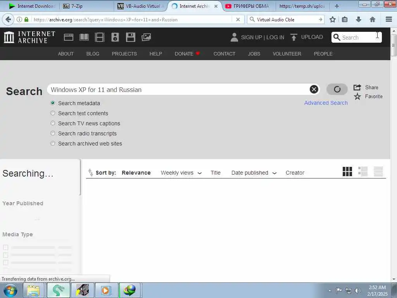
Task: Switch to extended list view
Action: click(x=363, y=172)
